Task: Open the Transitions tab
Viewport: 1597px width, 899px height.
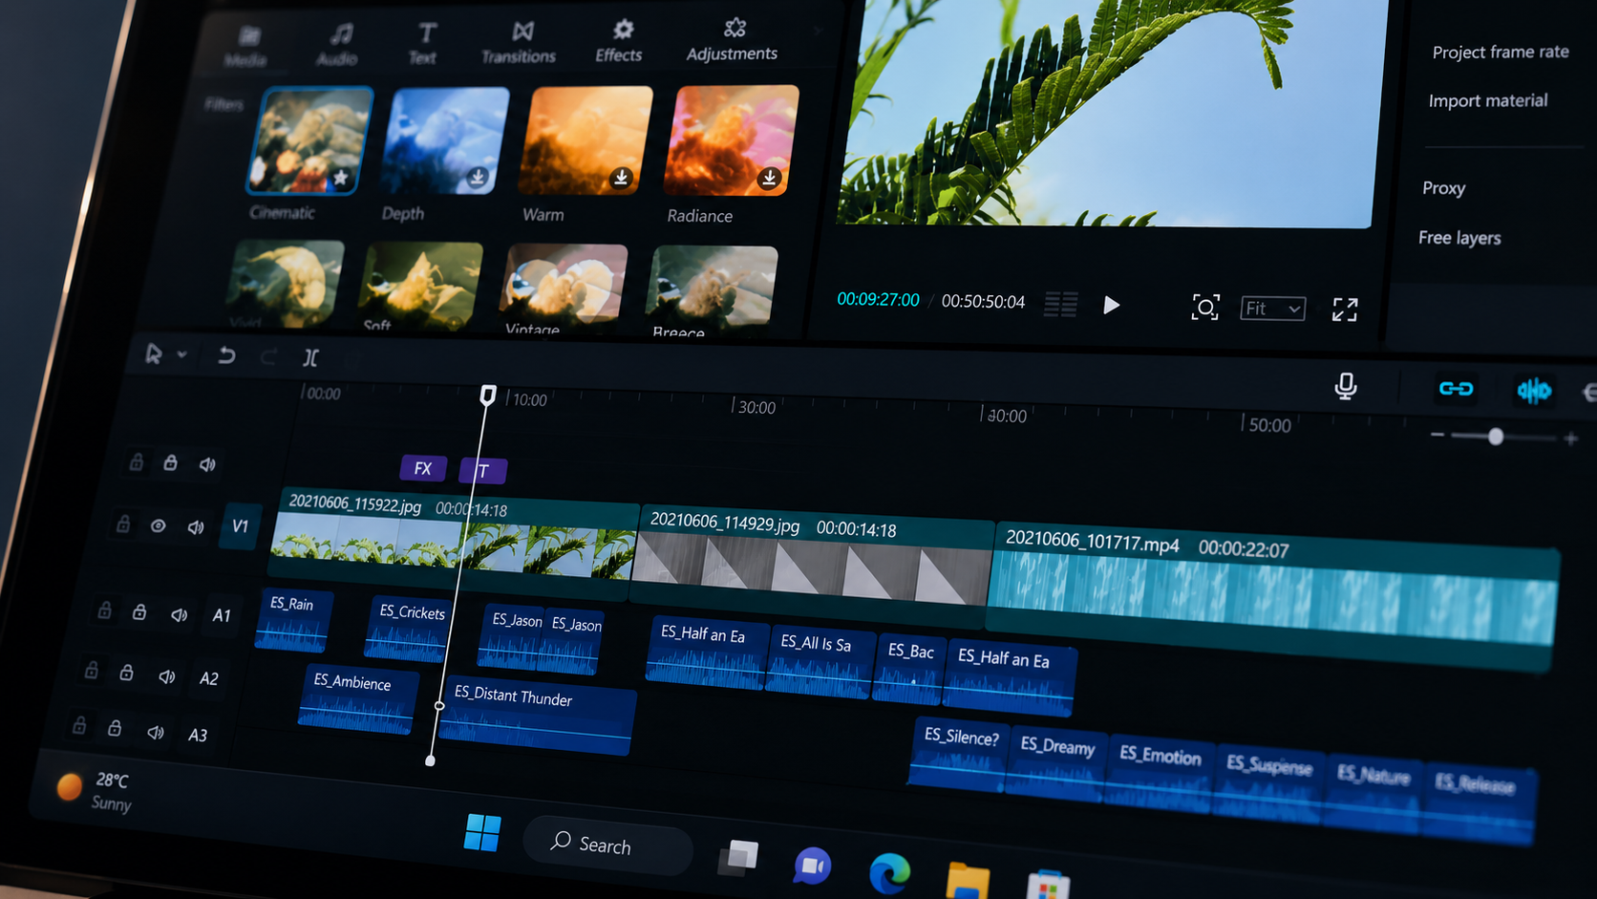Action: coord(519,43)
